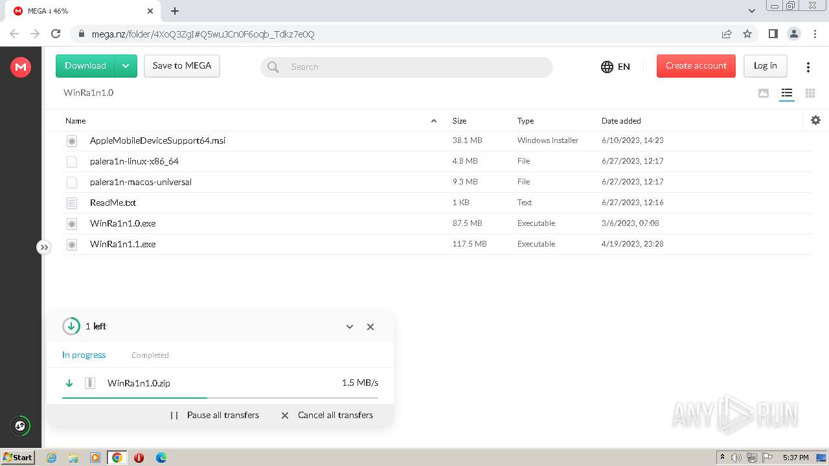The image size is (829, 466).
Task: Click the AppleMobileDeviceSupport64.msi file icon
Action: [72, 140]
